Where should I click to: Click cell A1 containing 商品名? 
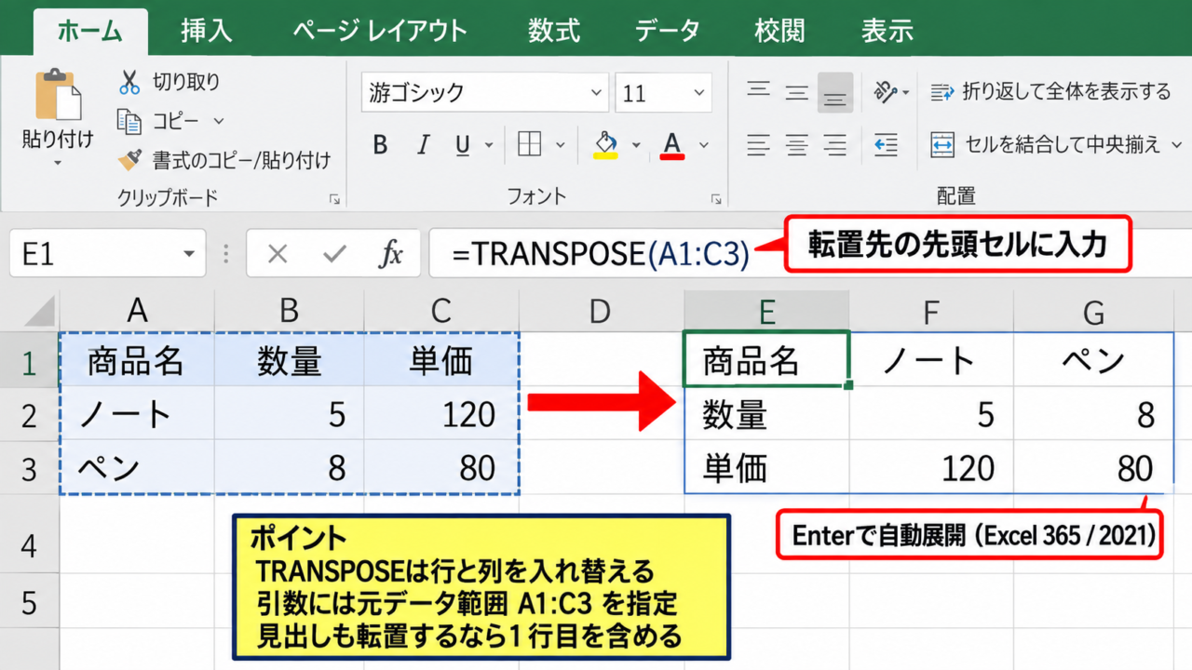[137, 360]
